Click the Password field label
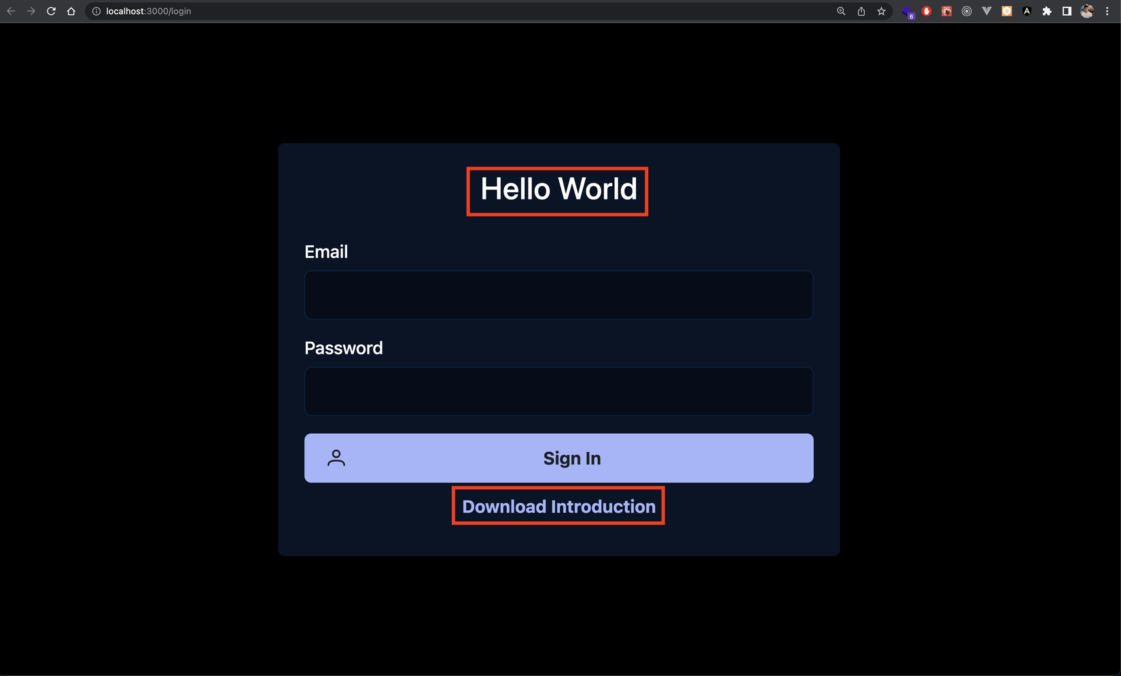This screenshot has width=1121, height=676. [344, 349]
